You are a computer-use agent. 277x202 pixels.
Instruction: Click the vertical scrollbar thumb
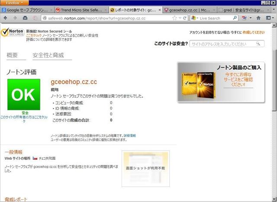274,81
